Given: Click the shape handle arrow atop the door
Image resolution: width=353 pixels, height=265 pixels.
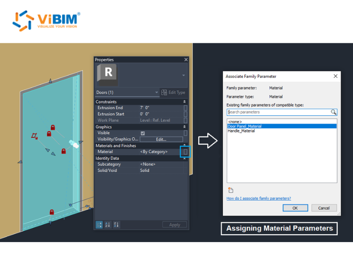Looking at the screenshot, I should click(50, 81).
